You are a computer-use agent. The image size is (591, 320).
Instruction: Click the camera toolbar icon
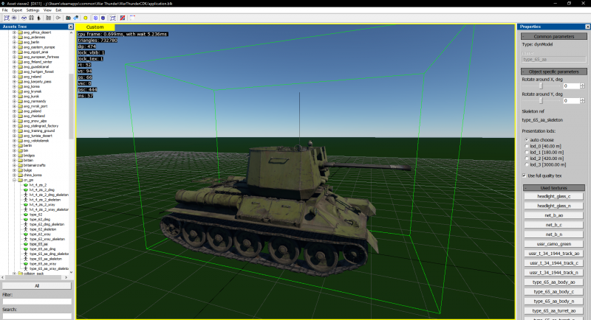(68, 18)
